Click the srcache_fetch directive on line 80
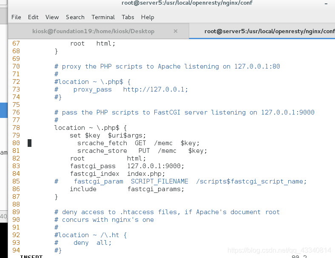This screenshot has height=258, width=335. pyautogui.click(x=102, y=143)
